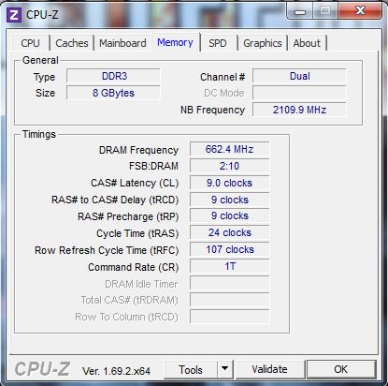388x386 pixels.
Task: Click the DRAM Frequency label
Action: click(138, 150)
